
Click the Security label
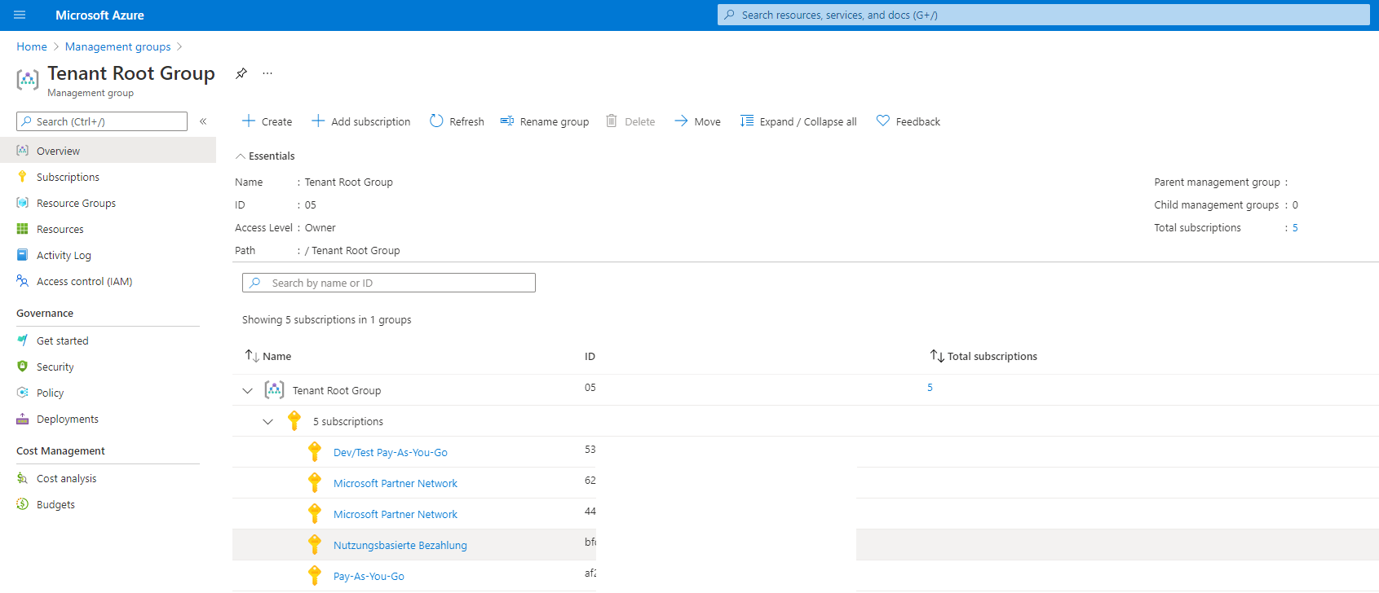55,367
